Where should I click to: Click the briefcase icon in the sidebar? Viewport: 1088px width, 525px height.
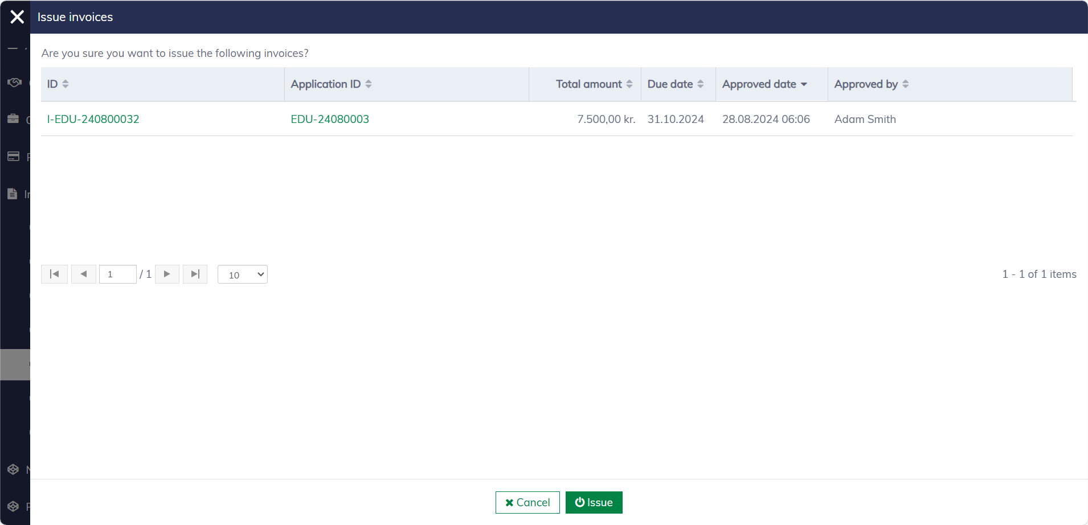click(x=13, y=119)
